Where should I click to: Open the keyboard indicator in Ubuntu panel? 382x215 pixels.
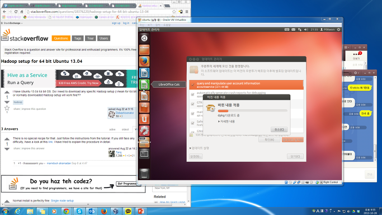tap(287, 30)
